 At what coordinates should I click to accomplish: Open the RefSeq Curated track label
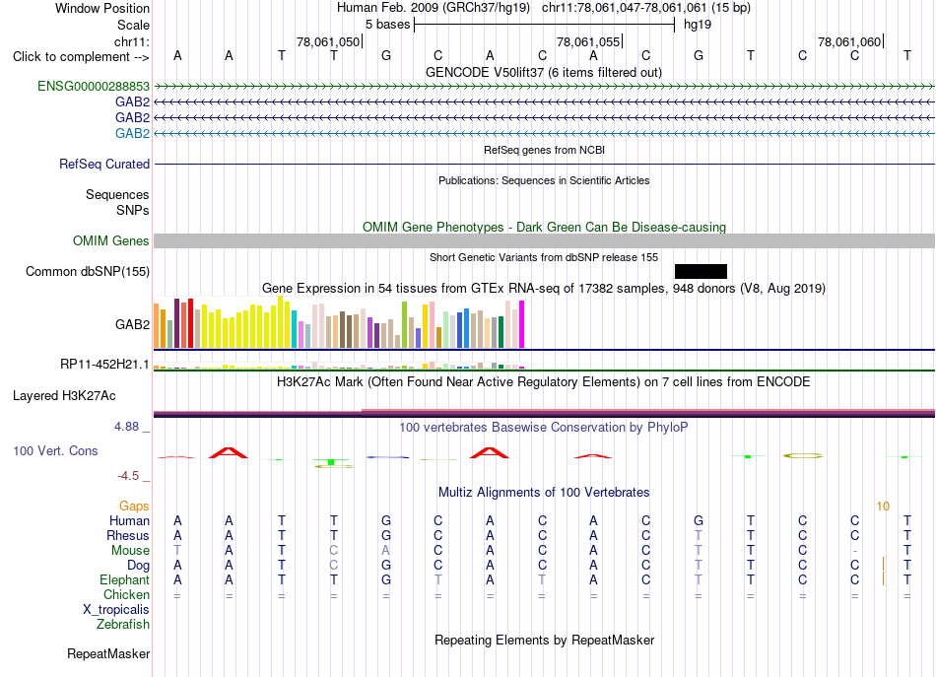pyautogui.click(x=103, y=164)
